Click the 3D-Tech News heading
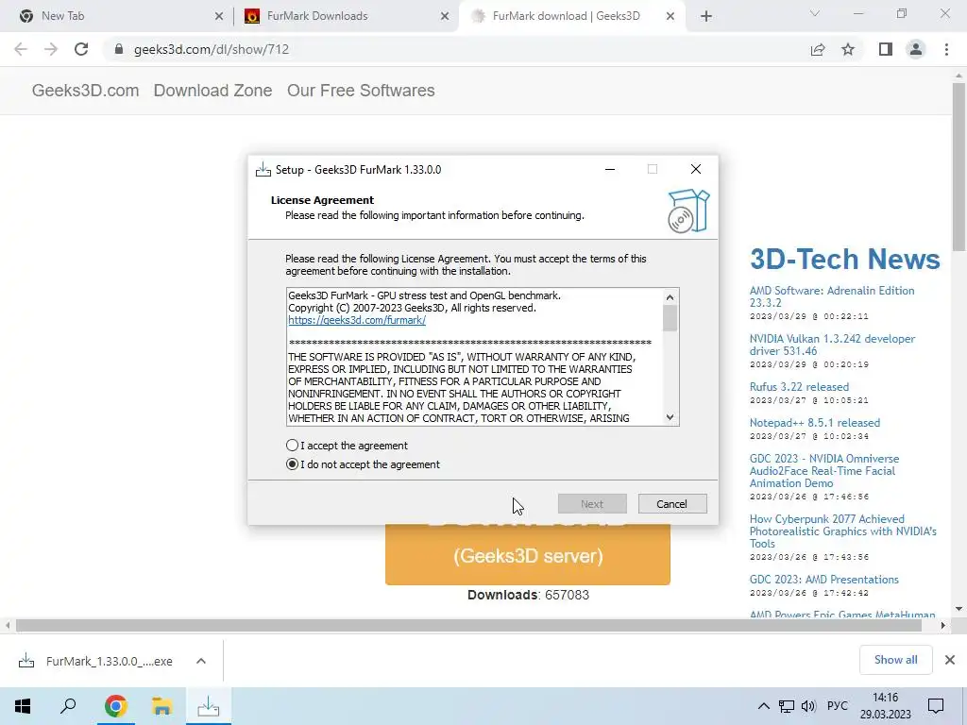The height and width of the screenshot is (725, 967). [x=845, y=259]
